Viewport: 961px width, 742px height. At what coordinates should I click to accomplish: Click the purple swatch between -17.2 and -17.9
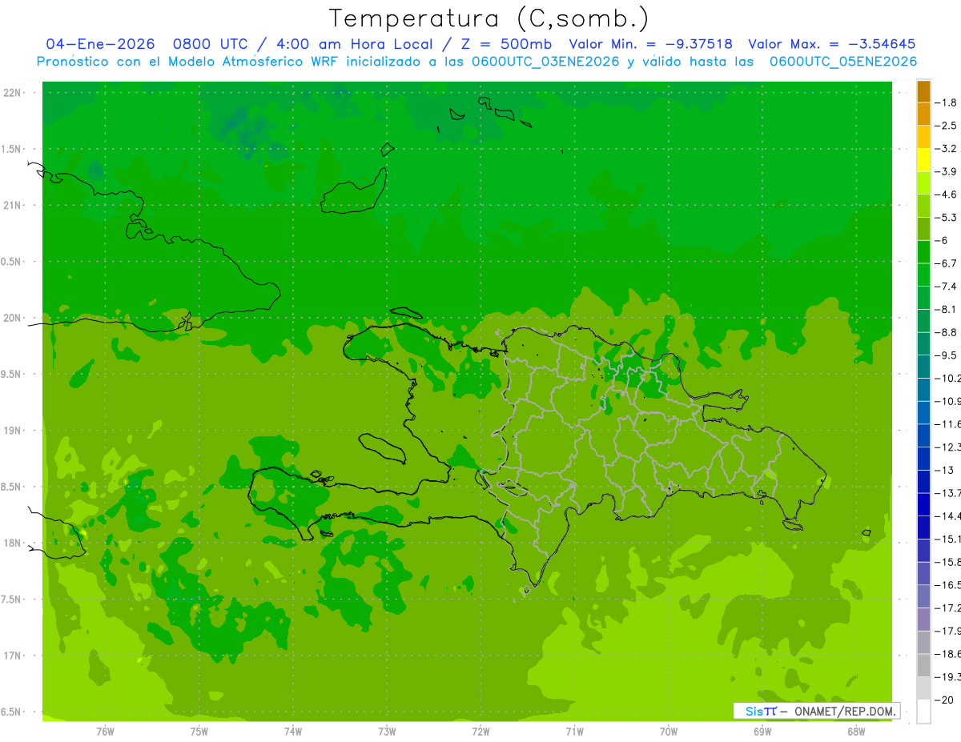click(x=923, y=620)
